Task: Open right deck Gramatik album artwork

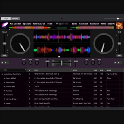Action: click(119, 26)
